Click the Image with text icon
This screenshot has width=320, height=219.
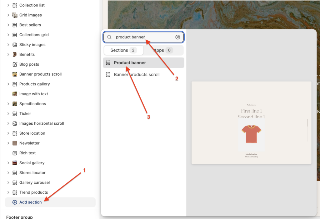(x=15, y=94)
